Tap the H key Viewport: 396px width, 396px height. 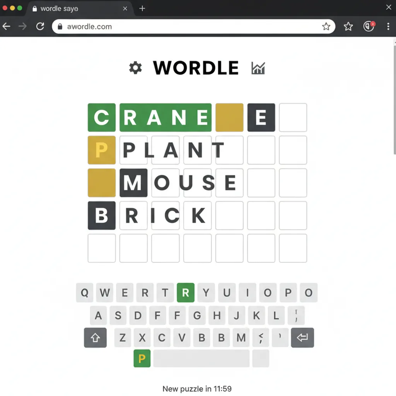[x=217, y=316]
